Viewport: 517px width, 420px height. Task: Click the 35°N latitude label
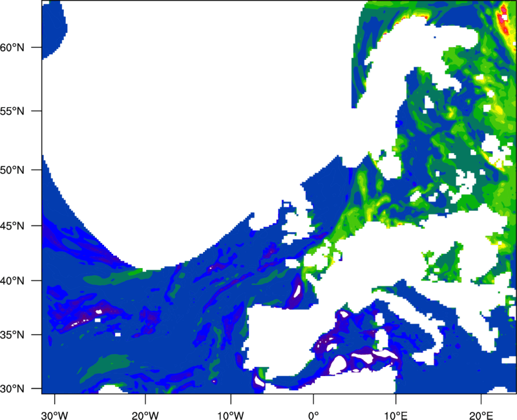(12, 335)
